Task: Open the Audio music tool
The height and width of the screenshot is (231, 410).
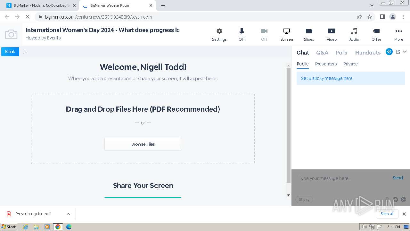Action: [354, 34]
